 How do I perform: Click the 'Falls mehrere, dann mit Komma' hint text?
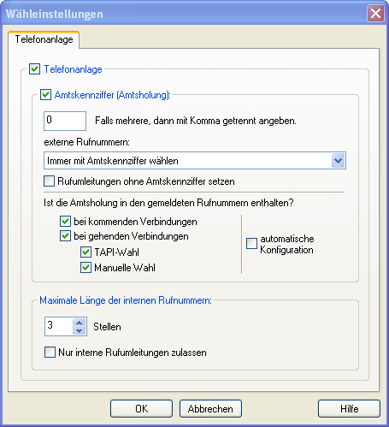coord(196,121)
